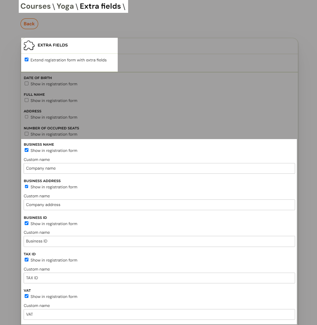Disable Business Name in registration form
The height and width of the screenshot is (325, 317).
(26, 150)
